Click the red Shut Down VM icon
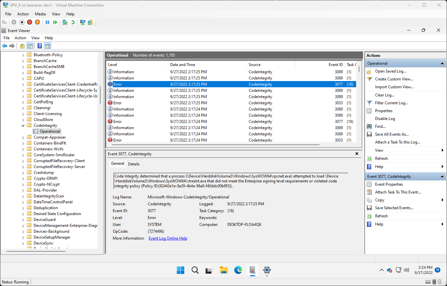447x286 pixels. tap(29, 22)
